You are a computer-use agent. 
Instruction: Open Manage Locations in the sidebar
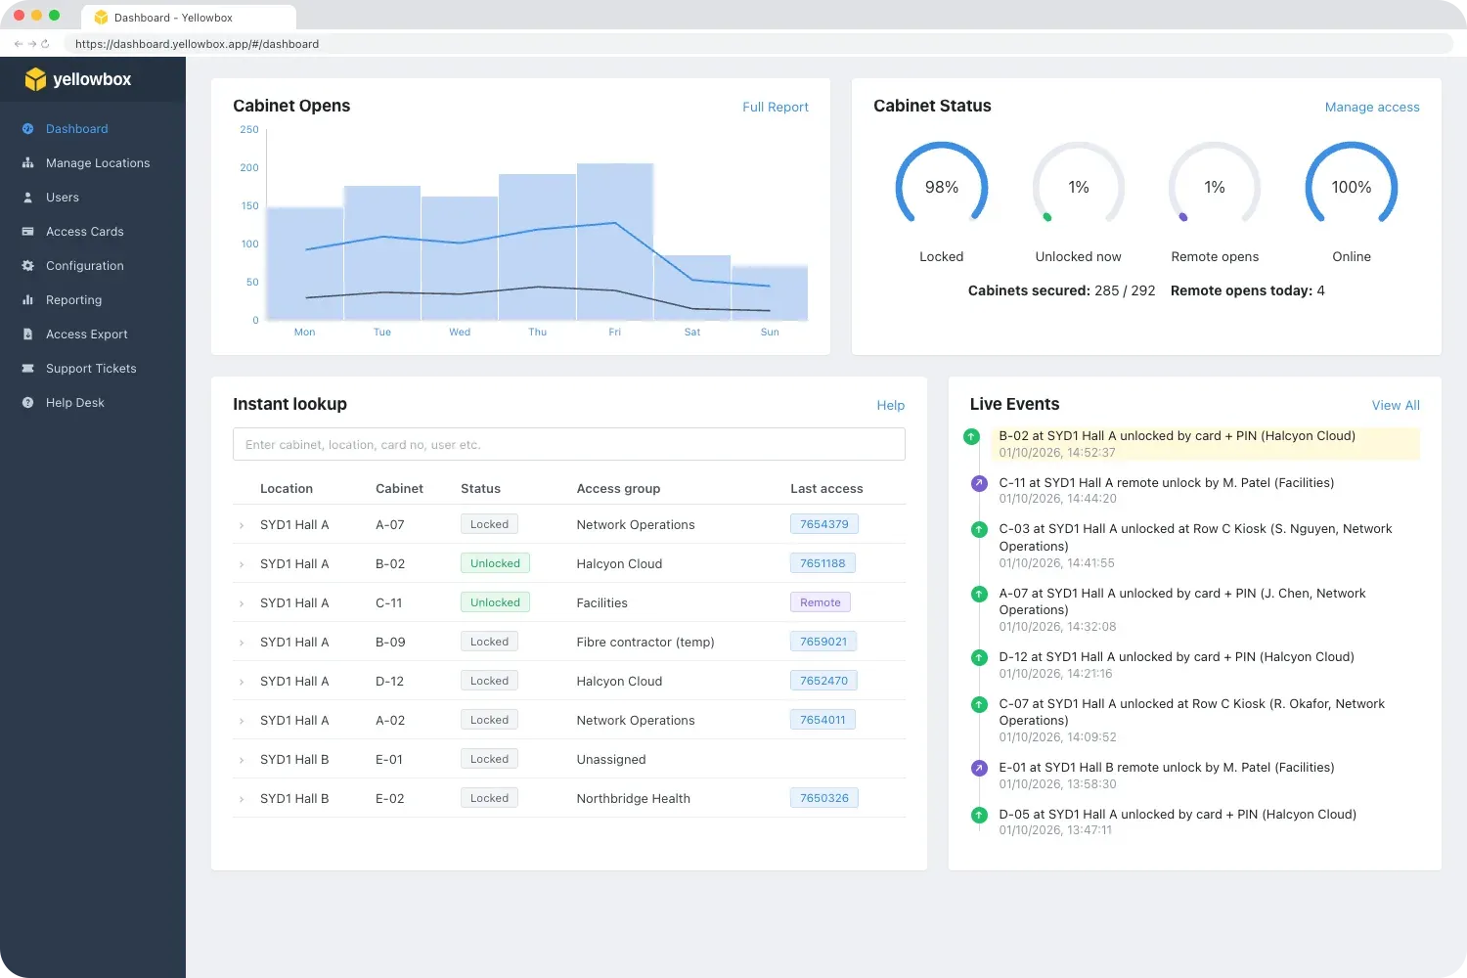(x=98, y=163)
